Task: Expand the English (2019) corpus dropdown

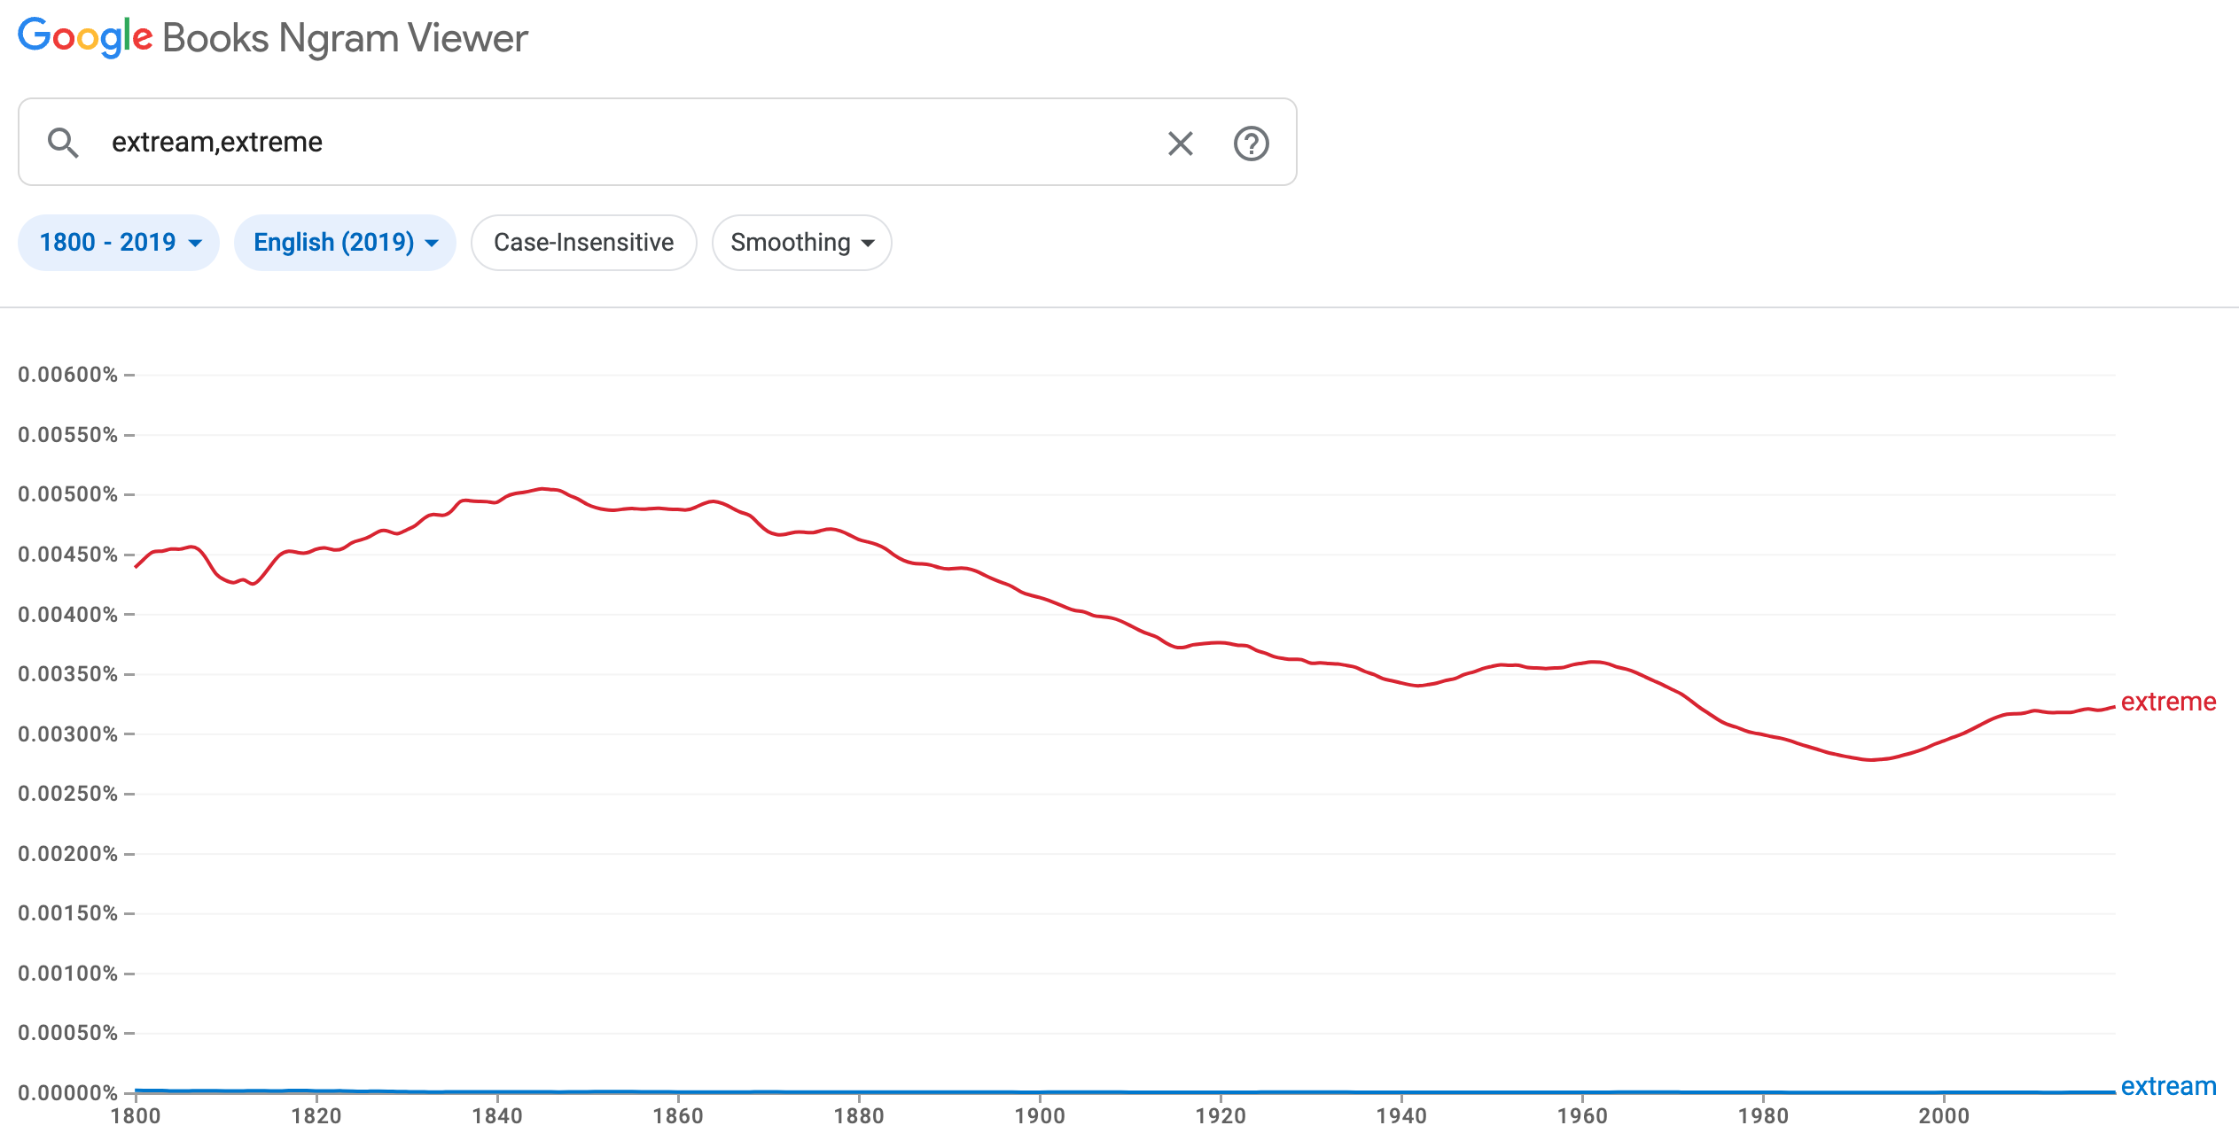Action: tap(345, 243)
